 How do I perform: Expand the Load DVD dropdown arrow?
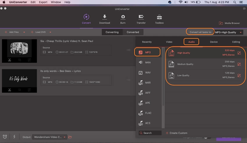pos(50,32)
